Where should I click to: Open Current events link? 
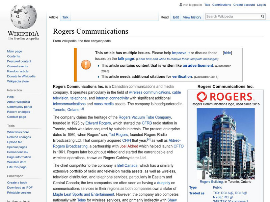[x=18, y=66]
